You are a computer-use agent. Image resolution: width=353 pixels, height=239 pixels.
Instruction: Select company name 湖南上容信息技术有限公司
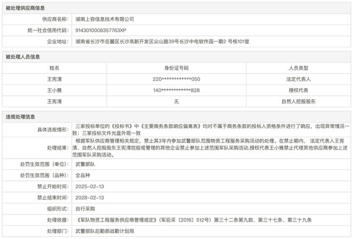[x=105, y=19]
